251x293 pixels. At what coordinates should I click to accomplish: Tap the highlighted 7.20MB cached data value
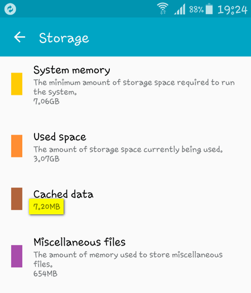pyautogui.click(x=46, y=206)
